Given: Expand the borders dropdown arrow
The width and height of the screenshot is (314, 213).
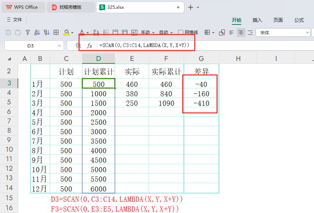Looking at the screenshot, I should 213,32.
